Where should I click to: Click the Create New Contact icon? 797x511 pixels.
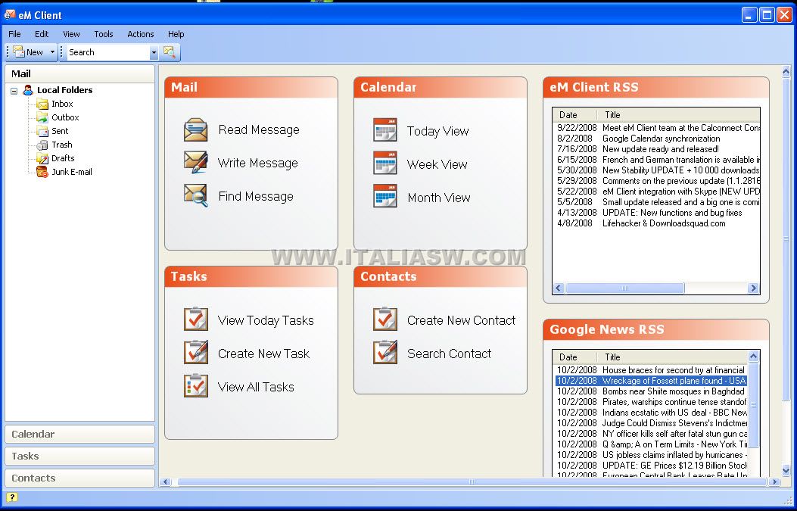click(x=384, y=319)
